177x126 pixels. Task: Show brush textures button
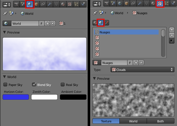pyautogui.click(x=106, y=23)
